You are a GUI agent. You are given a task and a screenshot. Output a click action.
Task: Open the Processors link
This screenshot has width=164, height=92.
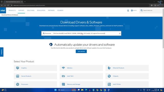25,84
